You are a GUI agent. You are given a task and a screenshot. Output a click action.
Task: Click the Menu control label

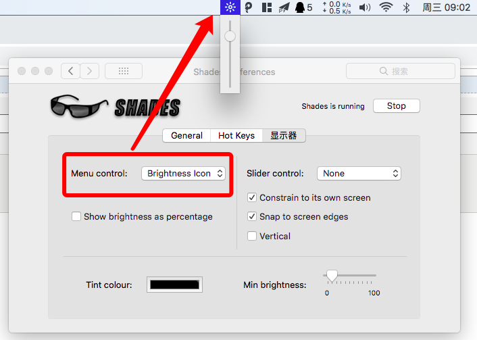tap(99, 174)
